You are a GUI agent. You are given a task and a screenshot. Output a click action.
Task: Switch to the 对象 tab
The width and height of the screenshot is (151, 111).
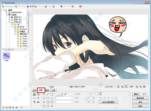[41, 90]
